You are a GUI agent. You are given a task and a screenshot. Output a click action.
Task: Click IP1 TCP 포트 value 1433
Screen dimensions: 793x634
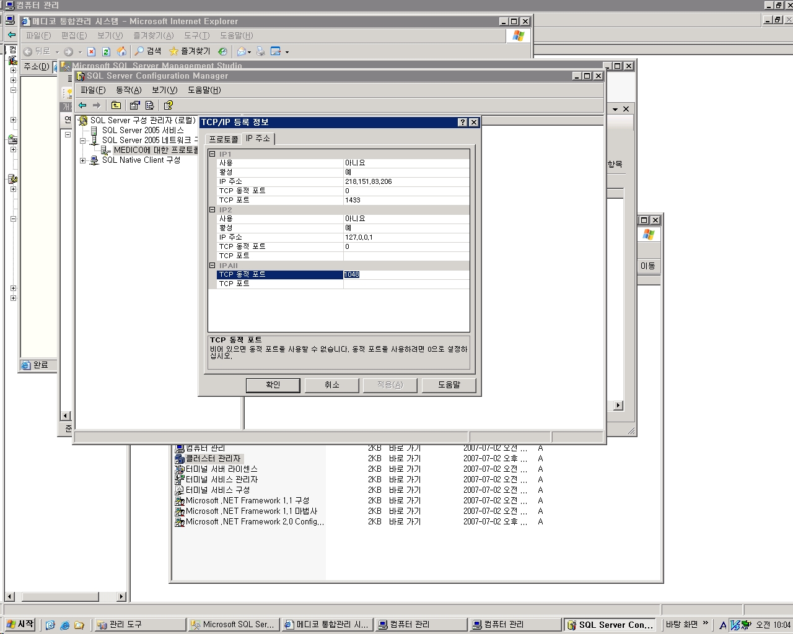tap(406, 200)
